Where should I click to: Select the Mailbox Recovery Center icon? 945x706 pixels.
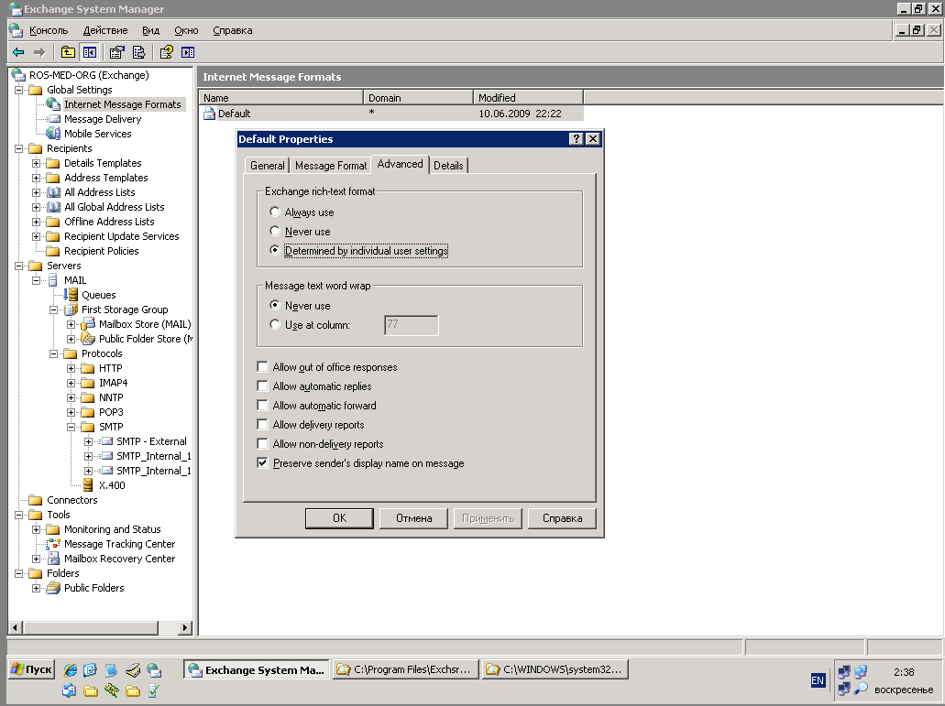pyautogui.click(x=54, y=559)
